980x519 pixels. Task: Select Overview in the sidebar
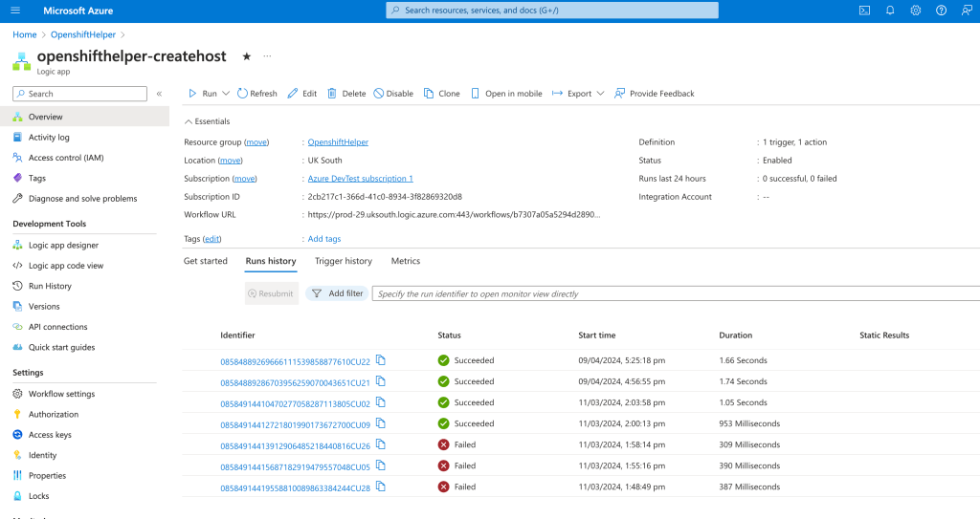(x=84, y=117)
